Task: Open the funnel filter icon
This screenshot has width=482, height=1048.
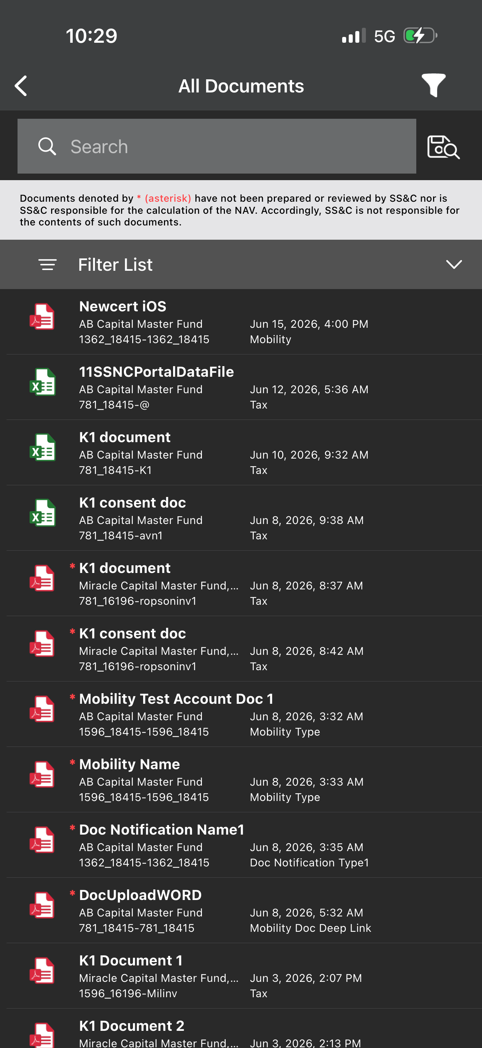Action: click(x=433, y=86)
